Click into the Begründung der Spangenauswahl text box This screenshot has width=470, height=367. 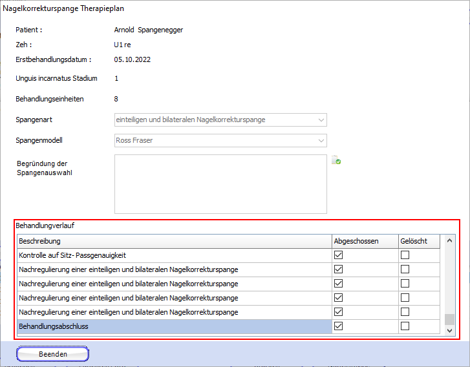pyautogui.click(x=220, y=183)
